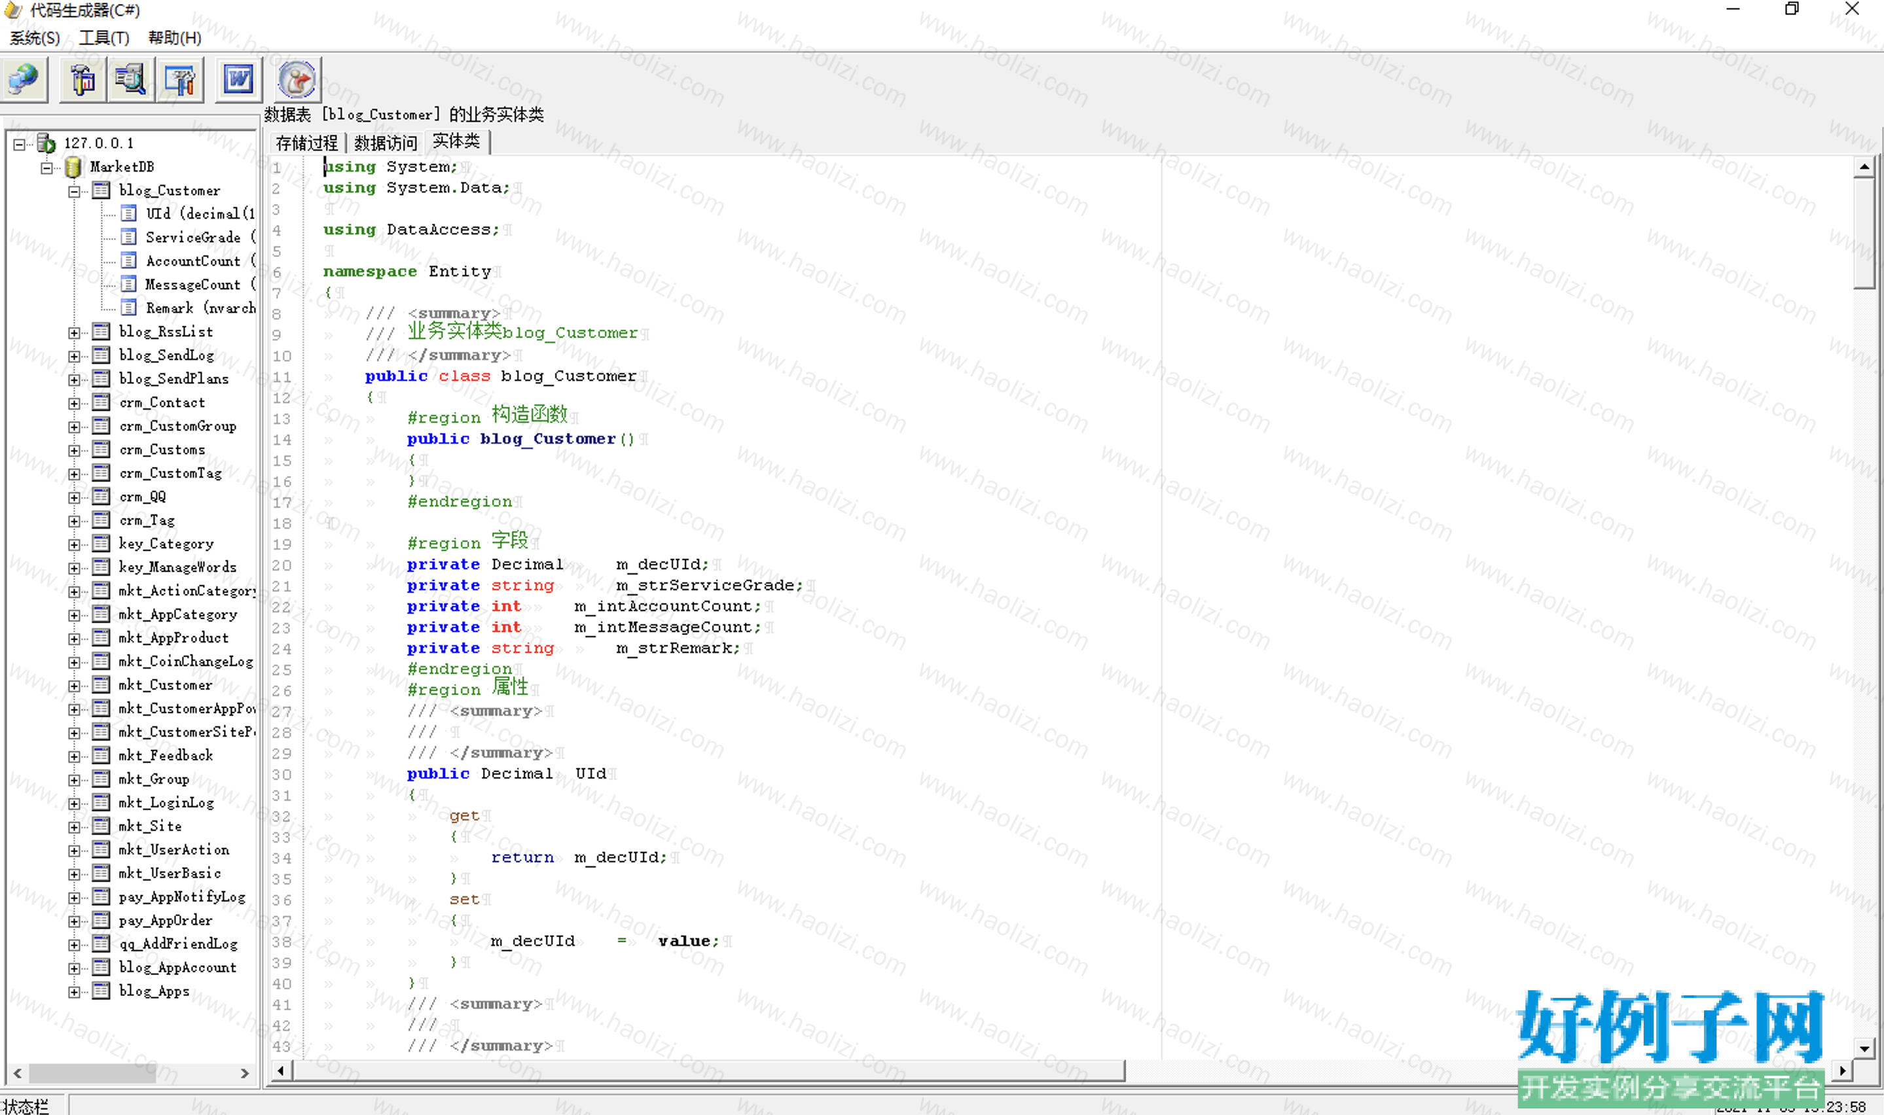Click the blog_Customer table icon

(x=101, y=190)
